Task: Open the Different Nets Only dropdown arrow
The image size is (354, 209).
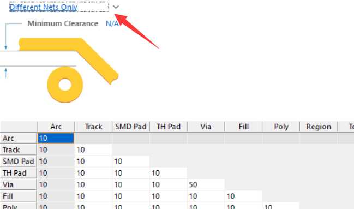Action: point(116,7)
